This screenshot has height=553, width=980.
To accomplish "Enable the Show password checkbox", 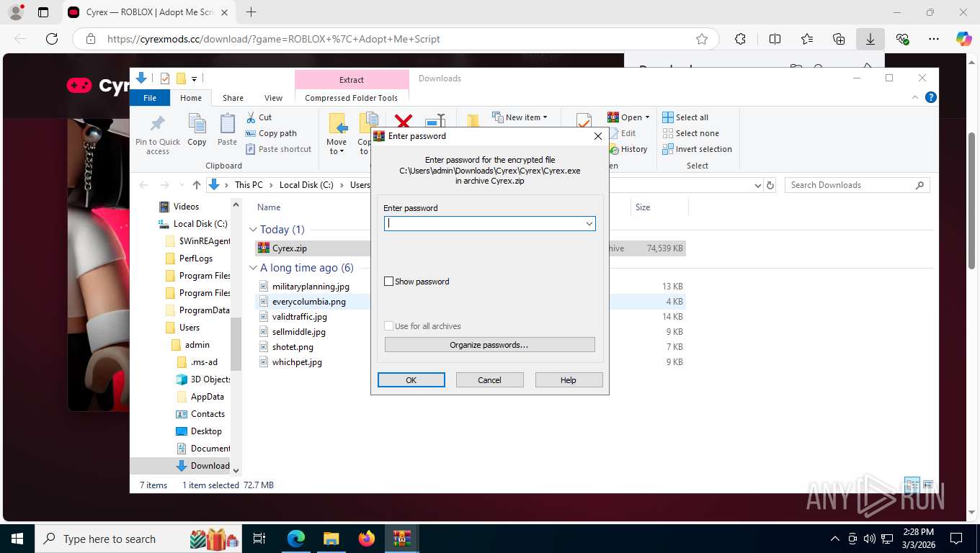I will (389, 282).
